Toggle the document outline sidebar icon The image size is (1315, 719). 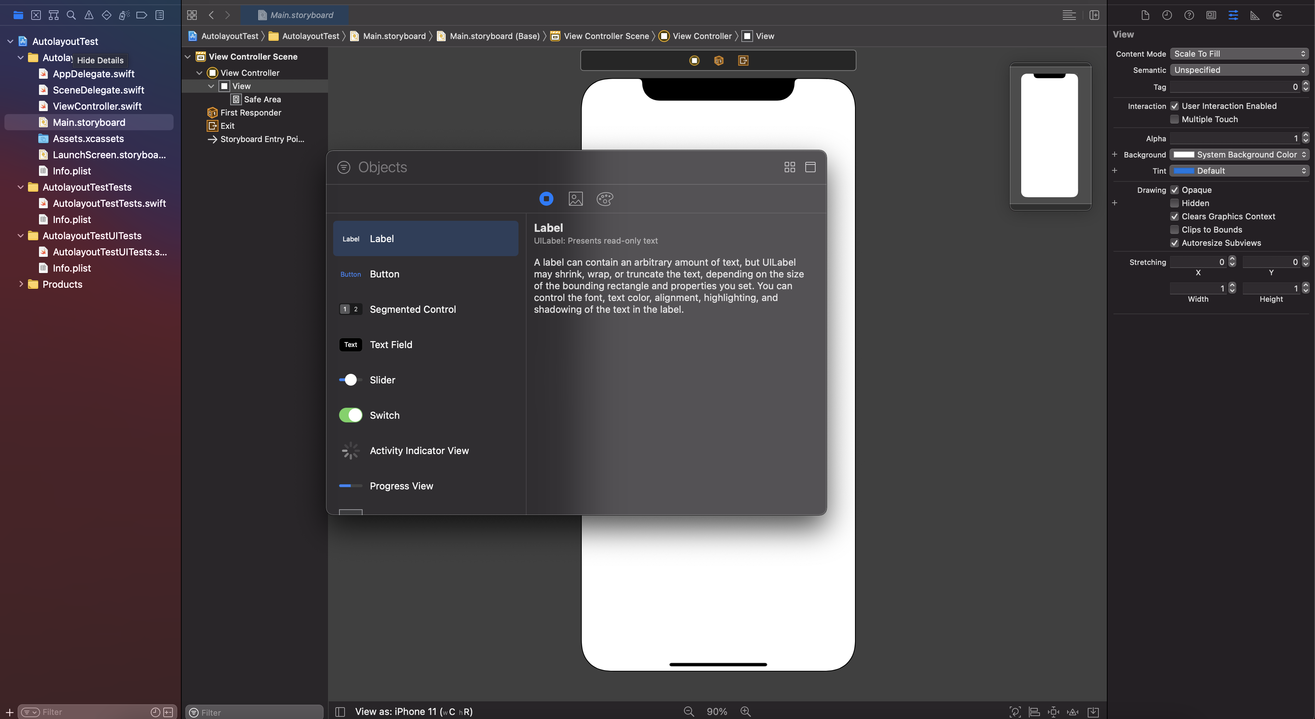click(x=340, y=712)
